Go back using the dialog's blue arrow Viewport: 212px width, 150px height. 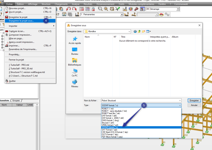pyautogui.click(x=135, y=31)
